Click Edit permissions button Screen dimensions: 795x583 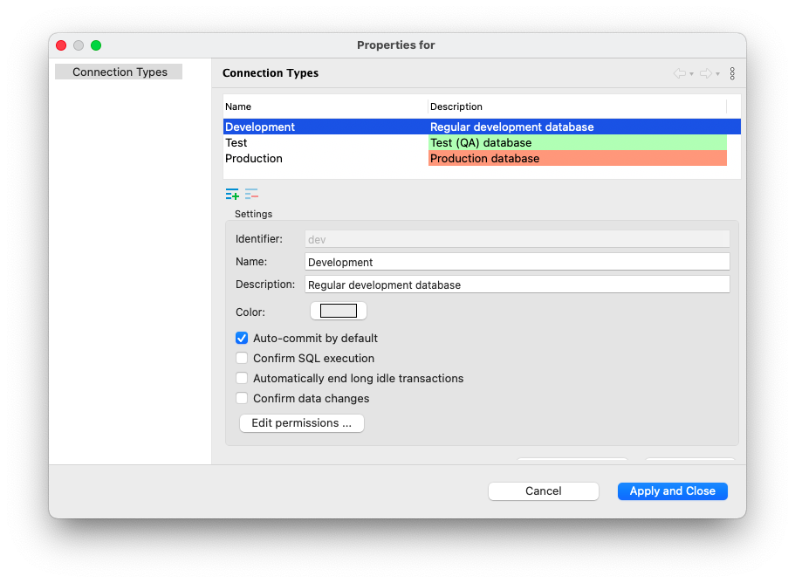[302, 423]
